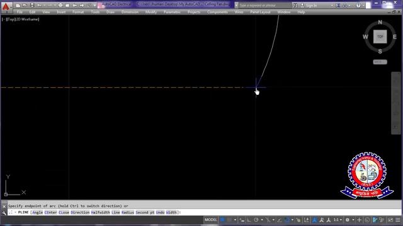This screenshot has width=403, height=226.
Task: Open the Window menu
Action: (284, 12)
